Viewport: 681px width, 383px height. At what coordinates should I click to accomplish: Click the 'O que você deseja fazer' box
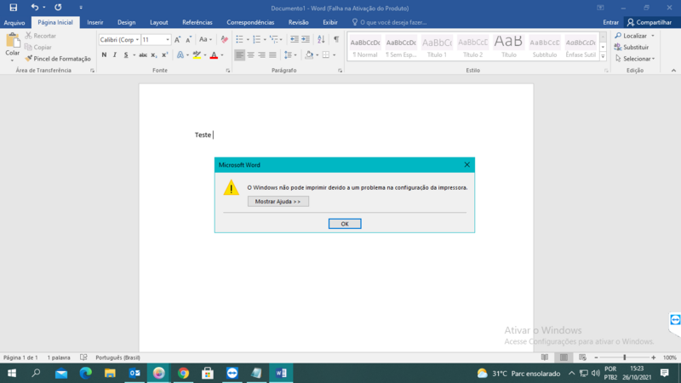click(390, 22)
